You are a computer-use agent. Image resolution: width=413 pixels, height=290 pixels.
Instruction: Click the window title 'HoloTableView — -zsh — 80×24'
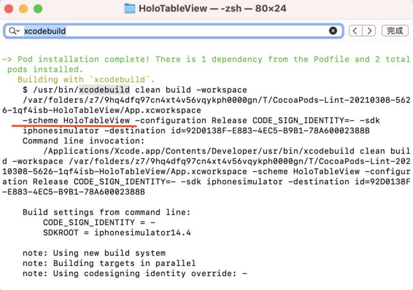[212, 8]
